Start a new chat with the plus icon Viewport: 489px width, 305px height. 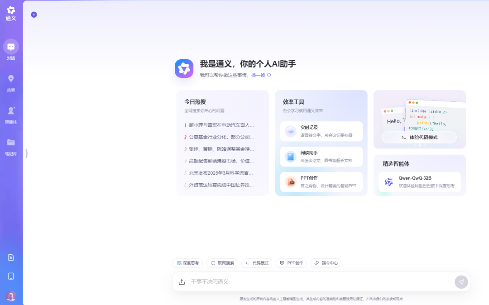point(34,14)
